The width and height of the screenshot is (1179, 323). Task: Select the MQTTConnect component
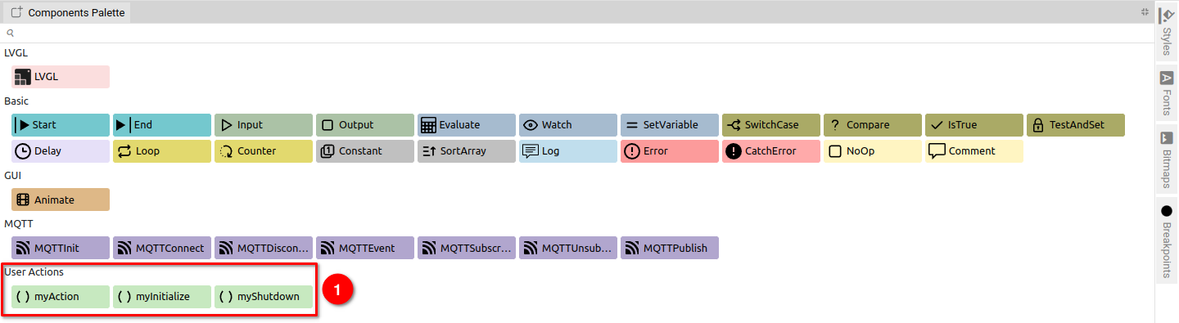pyautogui.click(x=162, y=248)
